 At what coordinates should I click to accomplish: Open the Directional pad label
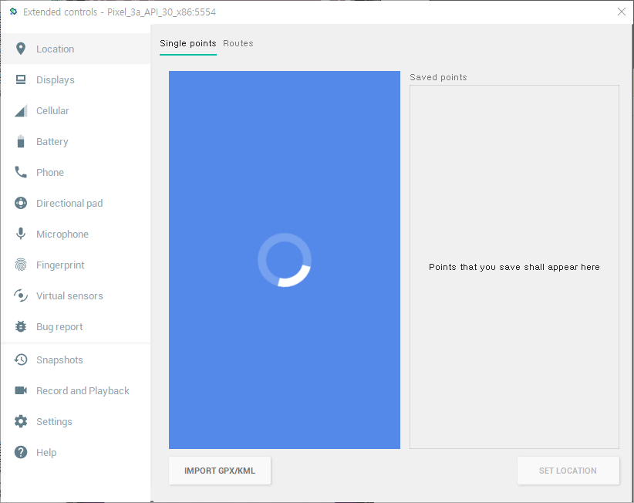click(69, 204)
